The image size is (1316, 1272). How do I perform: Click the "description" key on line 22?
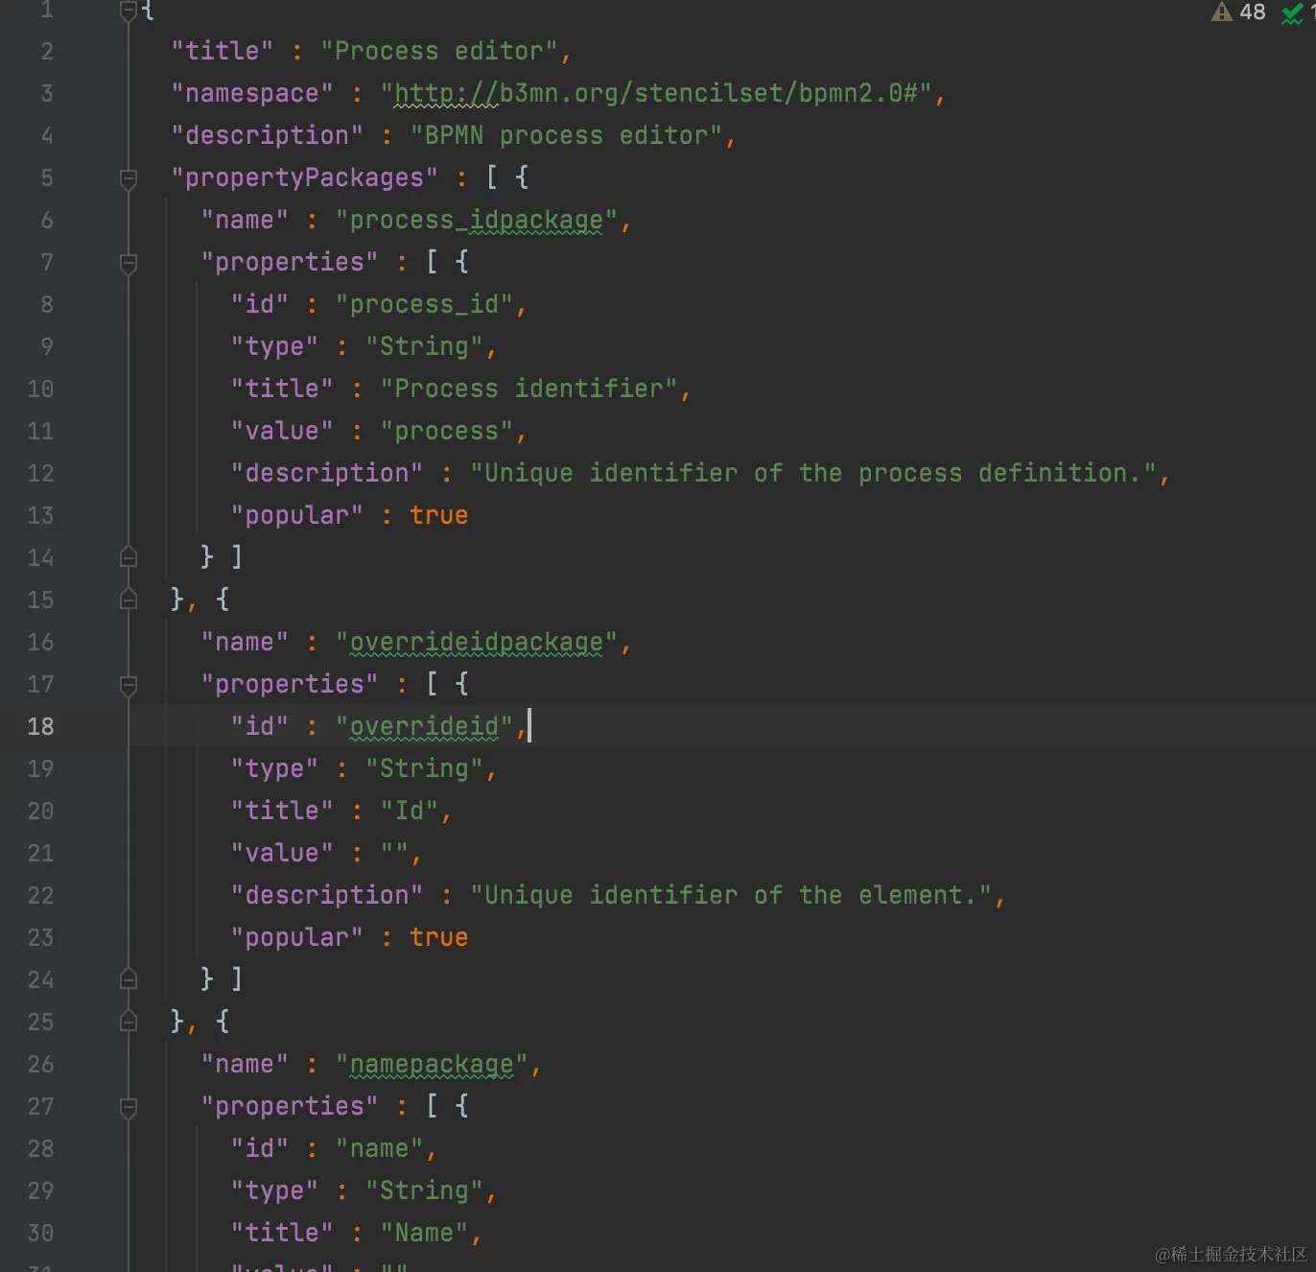(x=327, y=895)
